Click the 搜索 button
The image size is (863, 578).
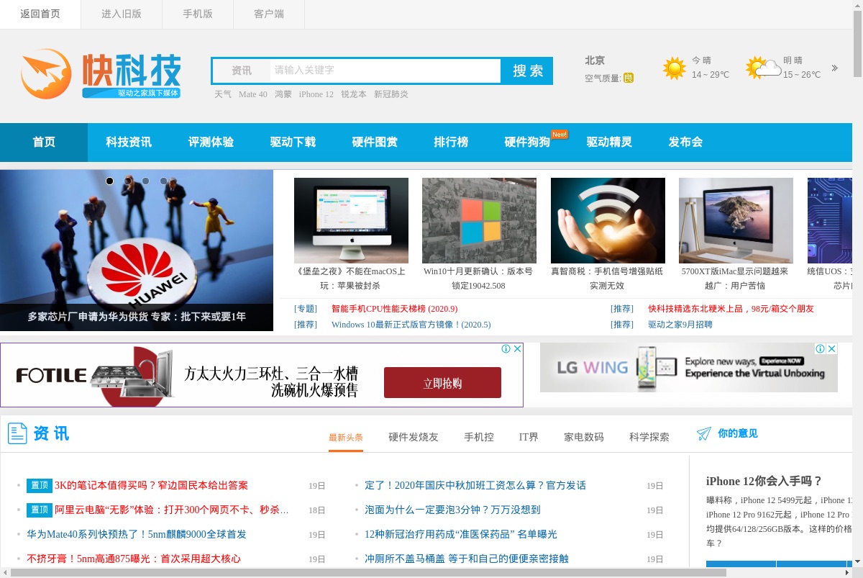[x=527, y=71]
